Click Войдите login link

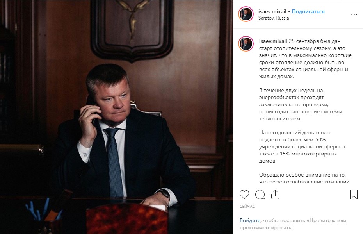(250, 221)
